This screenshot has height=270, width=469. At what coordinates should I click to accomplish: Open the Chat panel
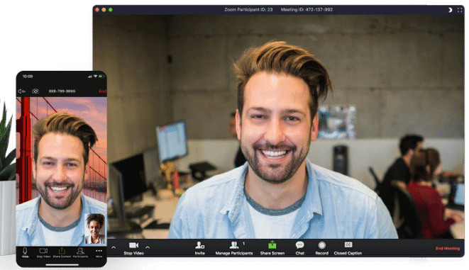coord(299,248)
